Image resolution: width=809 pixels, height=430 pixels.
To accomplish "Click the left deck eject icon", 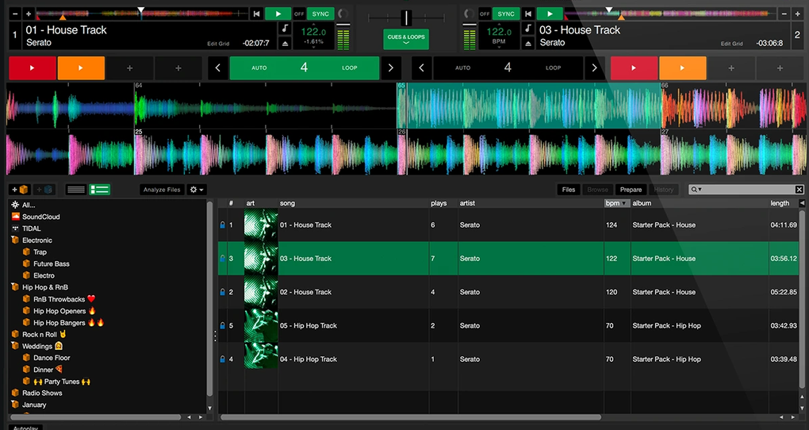I will tap(286, 43).
